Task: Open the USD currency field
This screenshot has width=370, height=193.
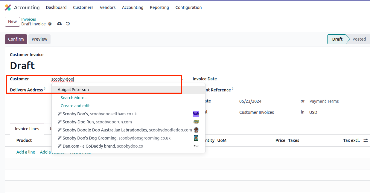Action: pyautogui.click(x=313, y=112)
